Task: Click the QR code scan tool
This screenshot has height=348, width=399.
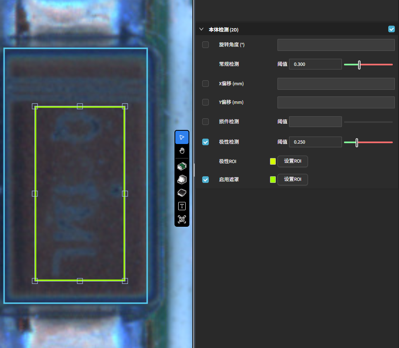Action: [182, 219]
